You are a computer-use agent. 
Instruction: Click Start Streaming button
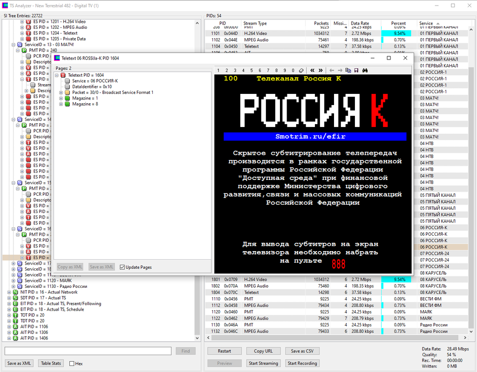(x=264, y=363)
